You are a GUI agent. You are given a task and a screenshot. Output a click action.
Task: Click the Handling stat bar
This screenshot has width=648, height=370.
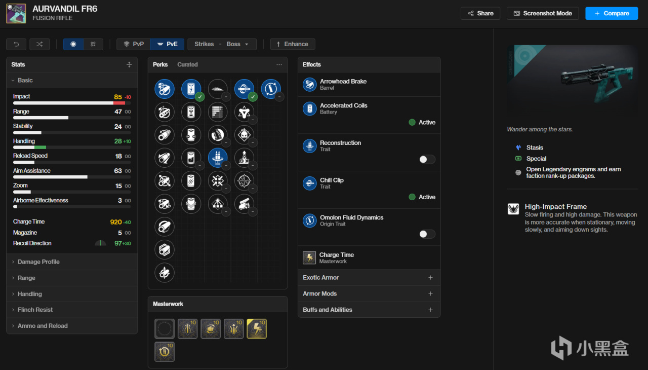72,147
